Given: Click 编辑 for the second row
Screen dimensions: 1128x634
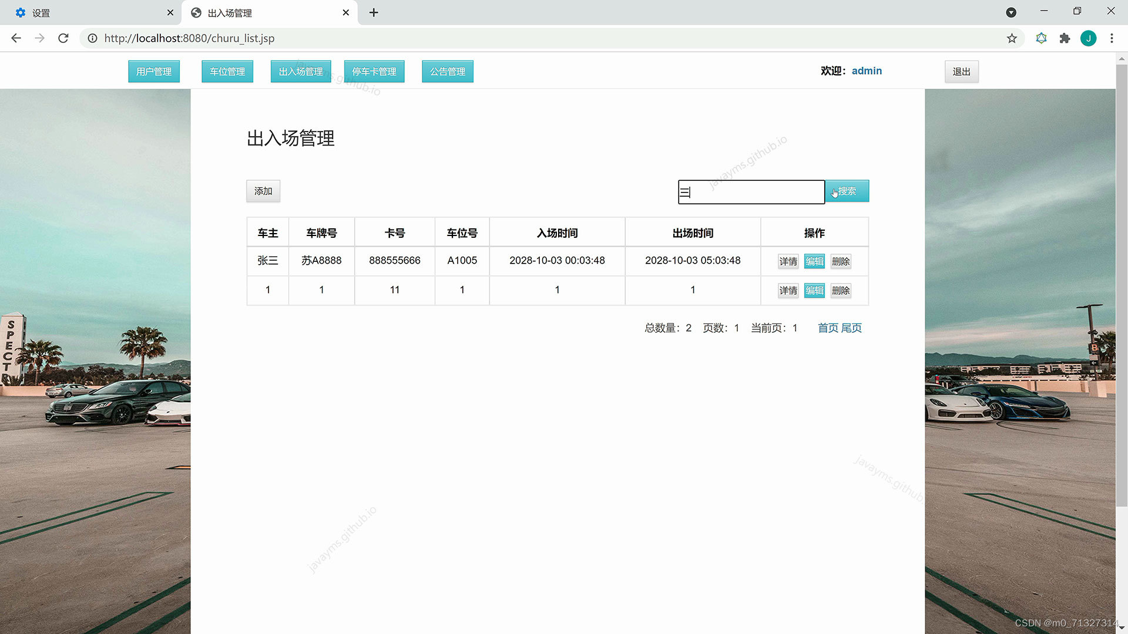Looking at the screenshot, I should click(814, 291).
